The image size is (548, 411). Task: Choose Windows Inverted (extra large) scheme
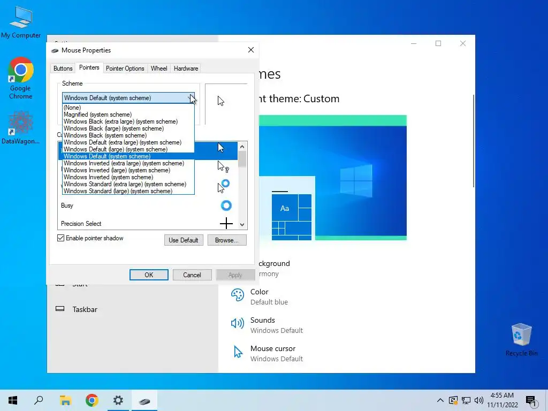[x=128, y=163]
